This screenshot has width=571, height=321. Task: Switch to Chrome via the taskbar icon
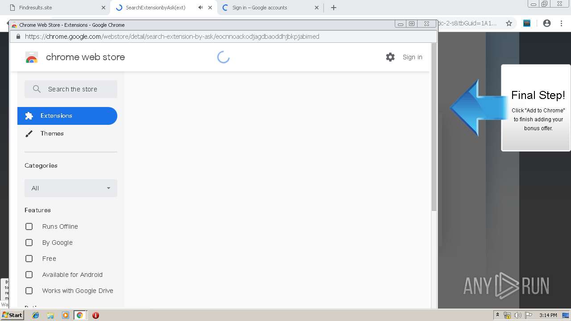pyautogui.click(x=80, y=315)
